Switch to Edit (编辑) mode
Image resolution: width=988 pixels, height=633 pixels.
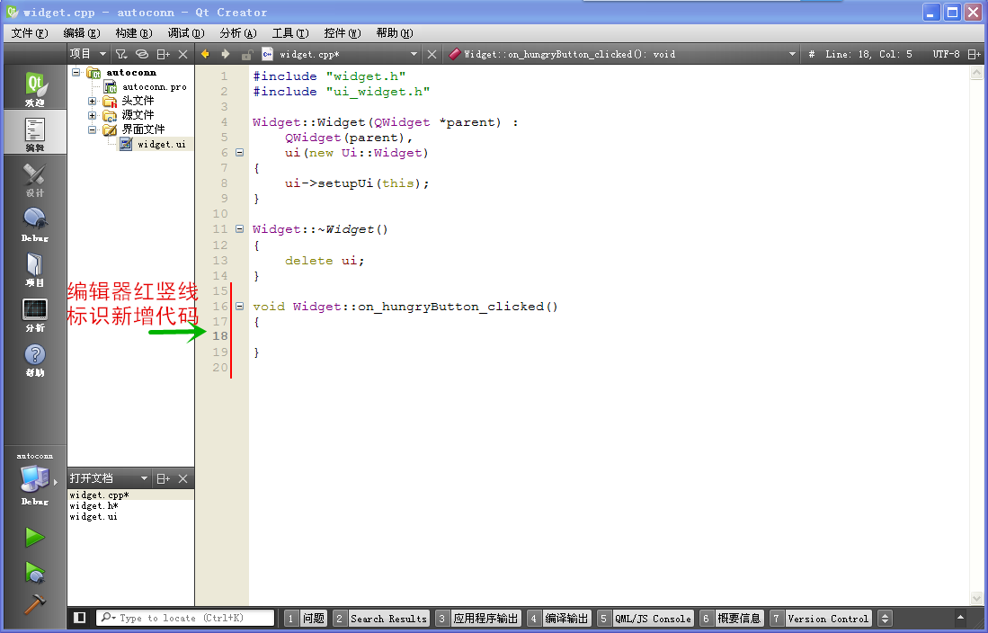35,132
